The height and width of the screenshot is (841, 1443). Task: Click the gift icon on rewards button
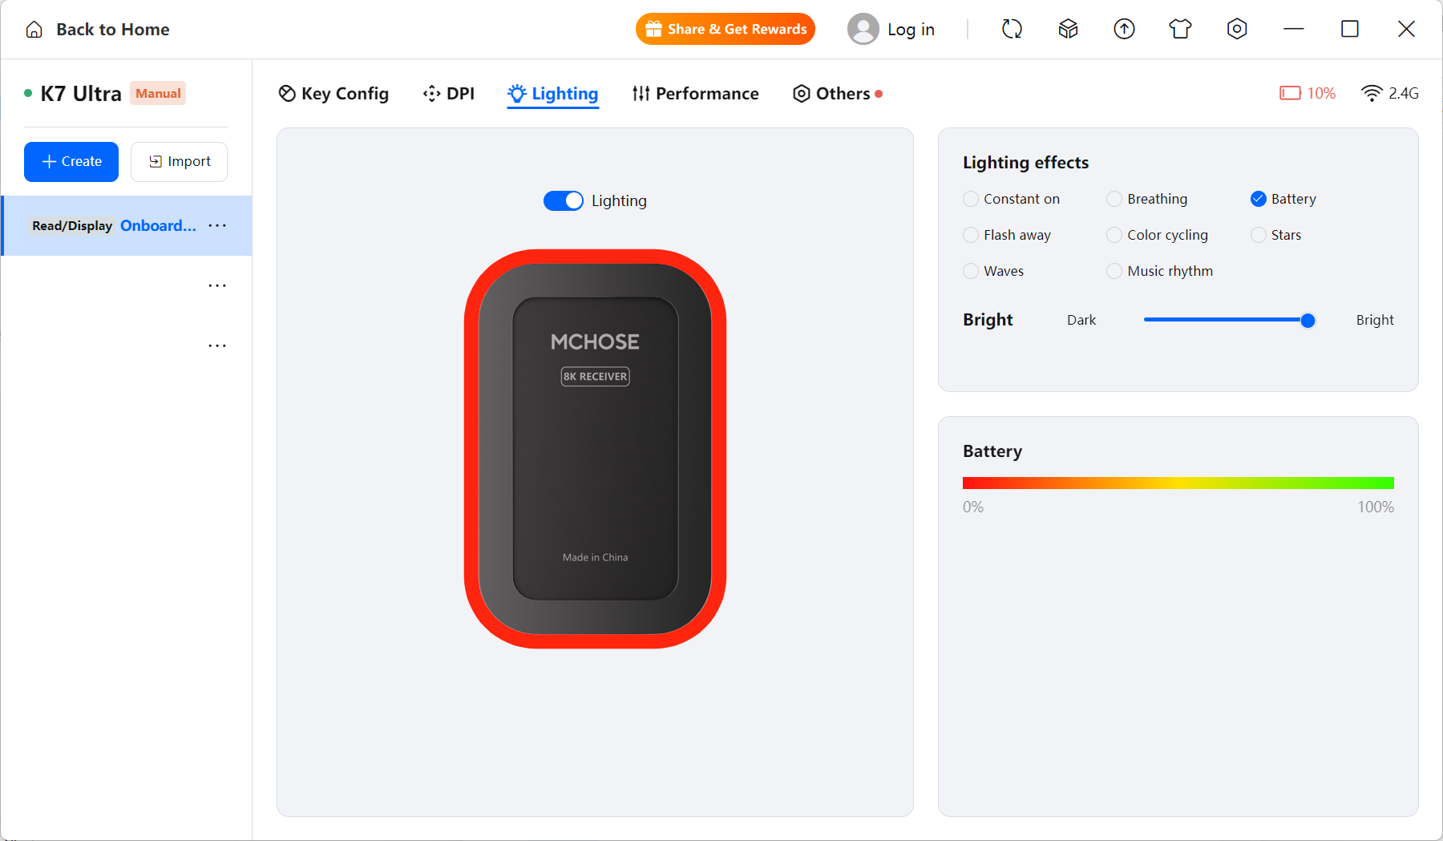653,30
